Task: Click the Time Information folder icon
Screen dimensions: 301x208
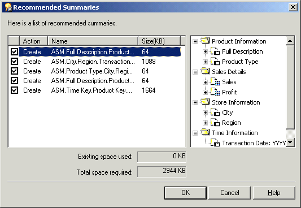Action: (205, 132)
